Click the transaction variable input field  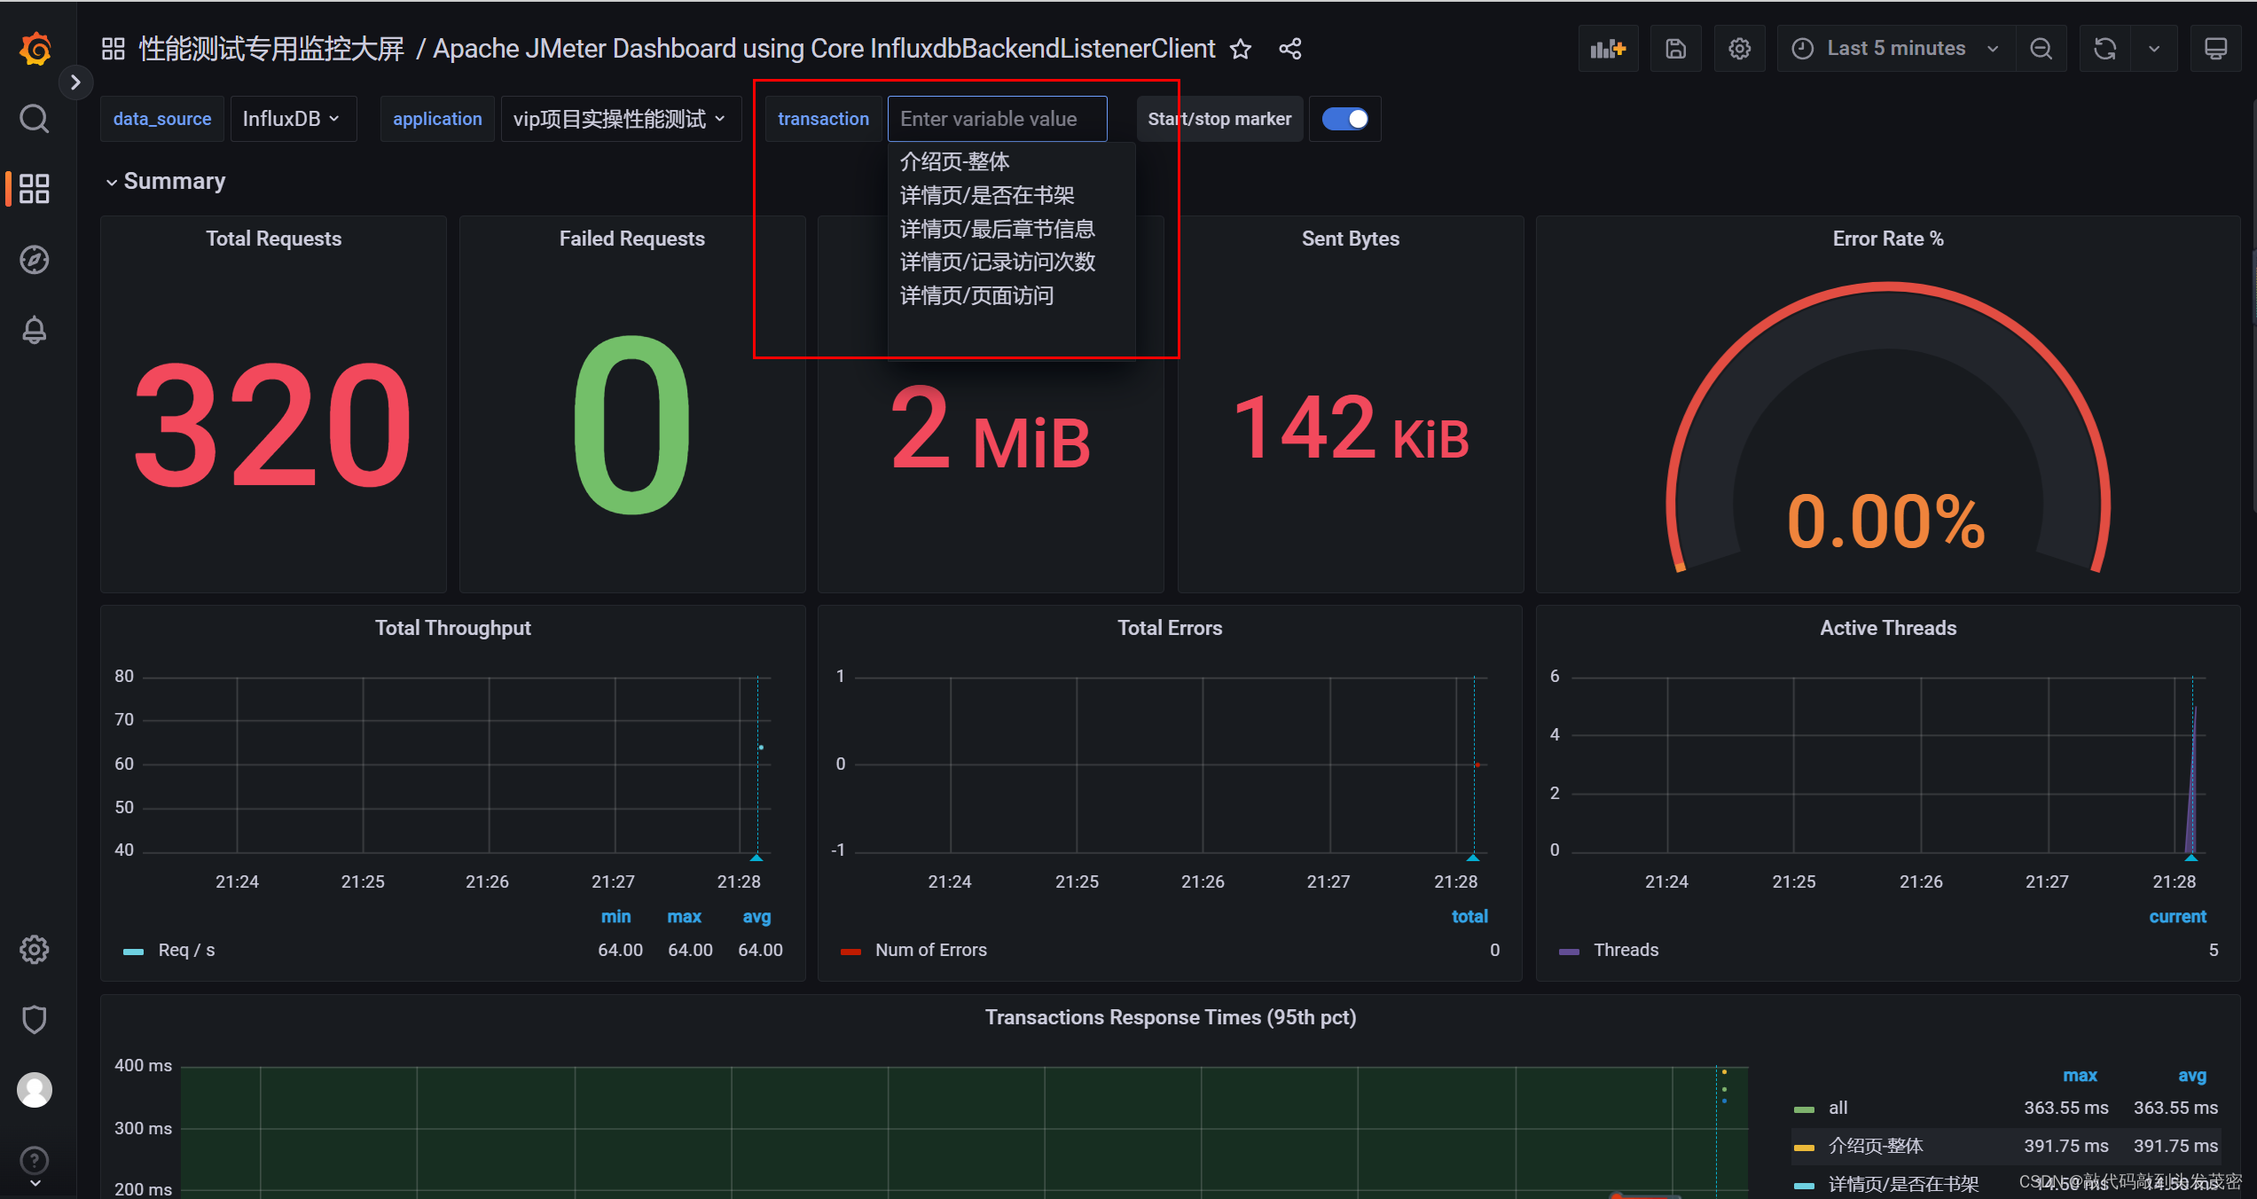point(997,119)
